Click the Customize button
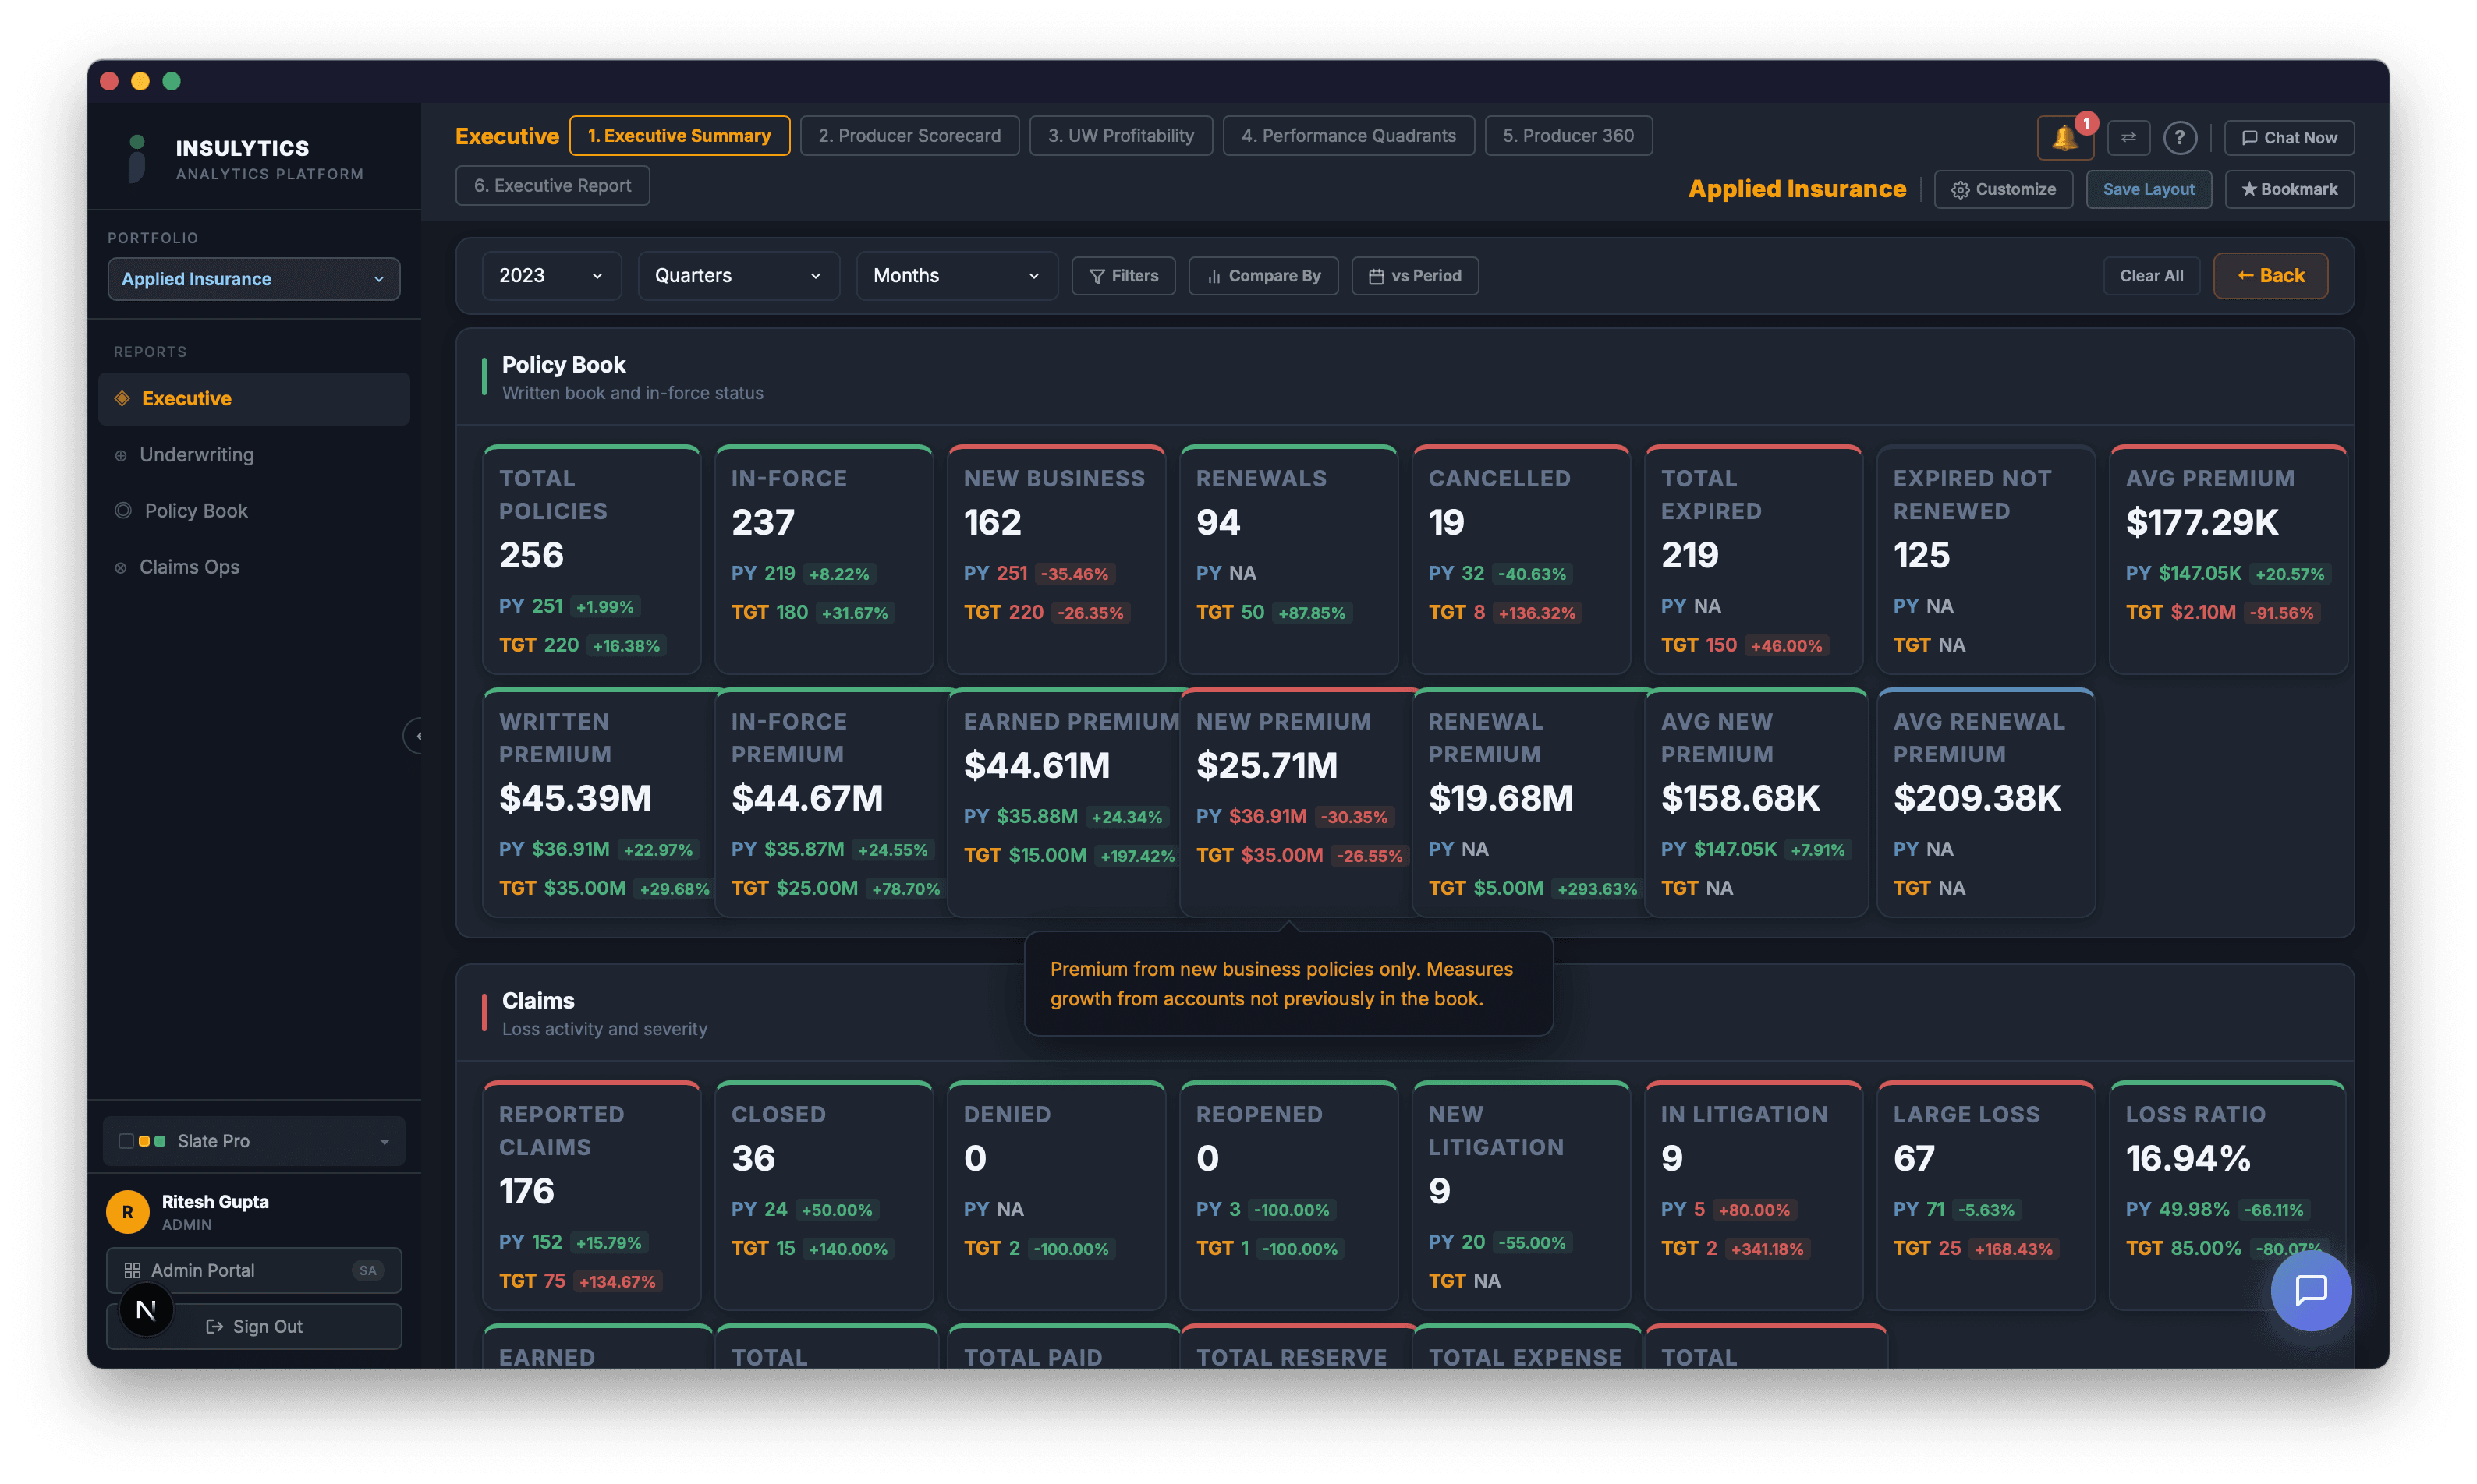The image size is (2477, 1484). (x=2003, y=189)
